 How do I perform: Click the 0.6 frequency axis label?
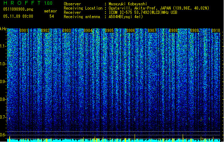pyautogui.click(x=3, y=135)
